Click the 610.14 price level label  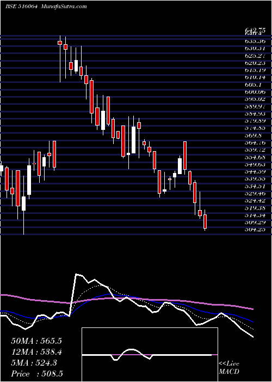(255, 77)
